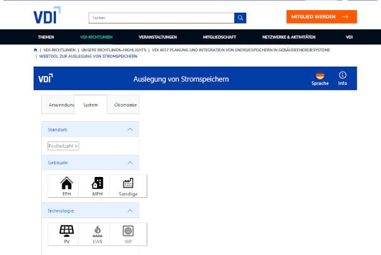Select the PV solar panel technology
Screen dimensions: 381x255
click(x=66, y=233)
